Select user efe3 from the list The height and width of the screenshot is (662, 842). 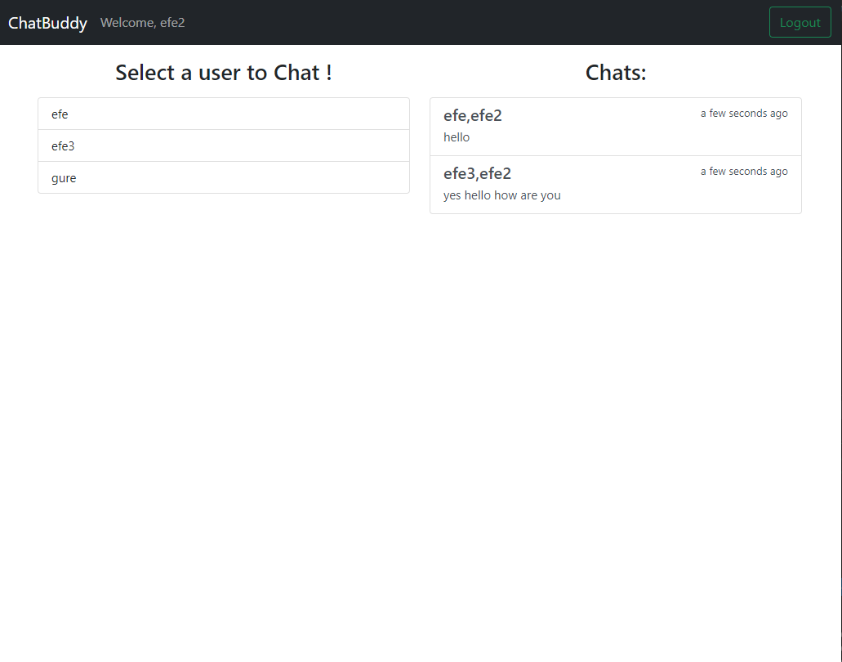224,145
